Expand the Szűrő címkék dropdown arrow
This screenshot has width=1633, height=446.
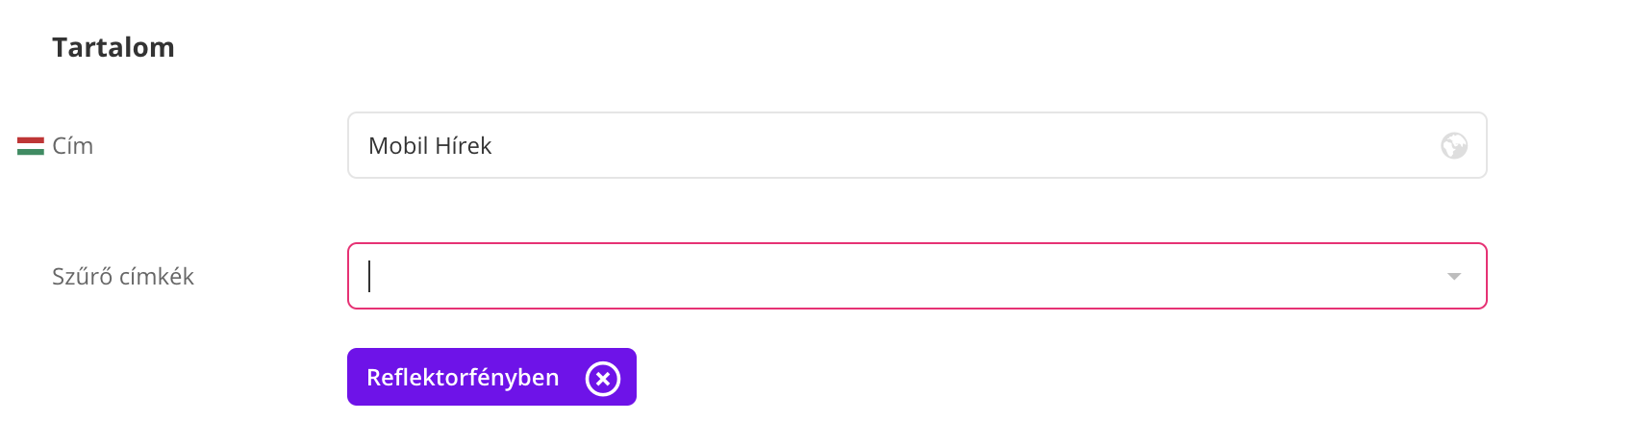[x=1453, y=277]
